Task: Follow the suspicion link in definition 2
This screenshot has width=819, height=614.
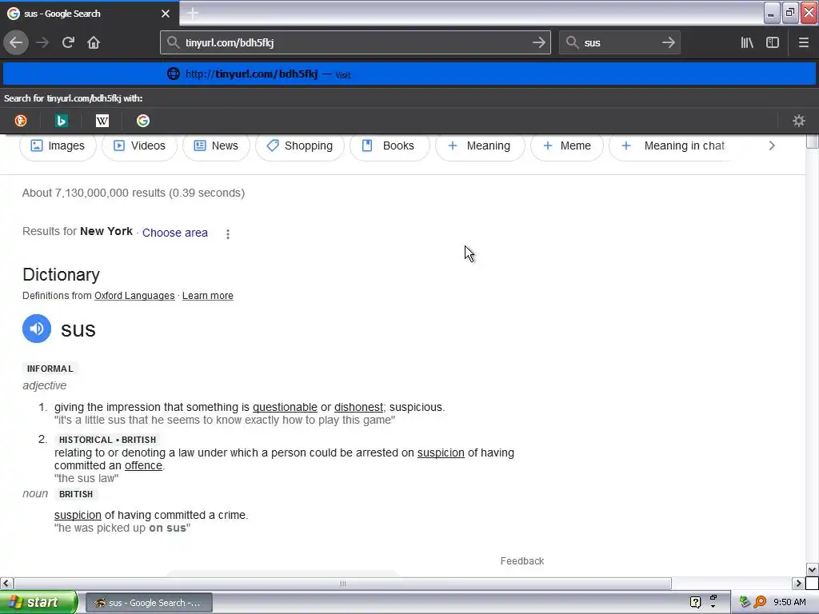Action: point(441,453)
